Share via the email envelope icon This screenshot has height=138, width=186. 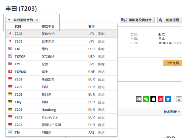[139, 99]
